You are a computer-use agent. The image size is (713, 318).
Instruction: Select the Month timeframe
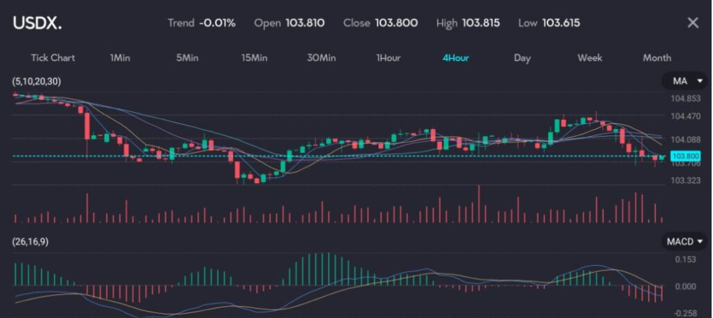point(657,58)
